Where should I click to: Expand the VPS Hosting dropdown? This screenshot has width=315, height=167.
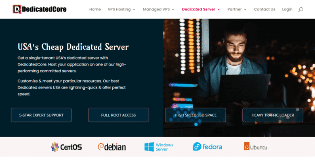(x=122, y=9)
